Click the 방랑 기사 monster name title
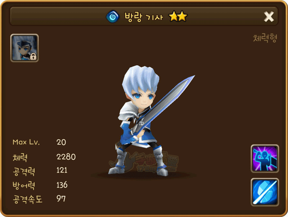Image resolution: width=288 pixels, height=217 pixels. [144, 17]
